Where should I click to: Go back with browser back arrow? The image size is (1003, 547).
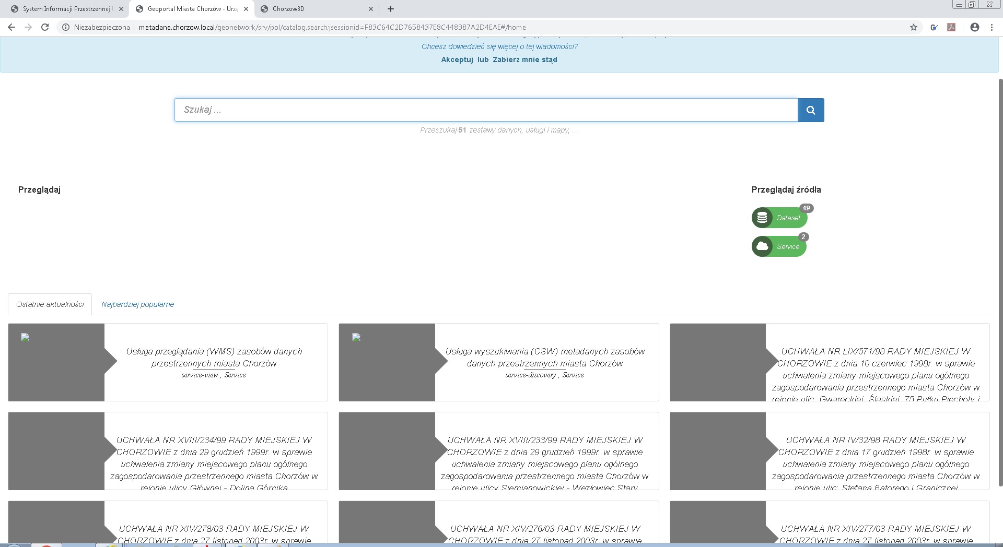[x=11, y=27]
